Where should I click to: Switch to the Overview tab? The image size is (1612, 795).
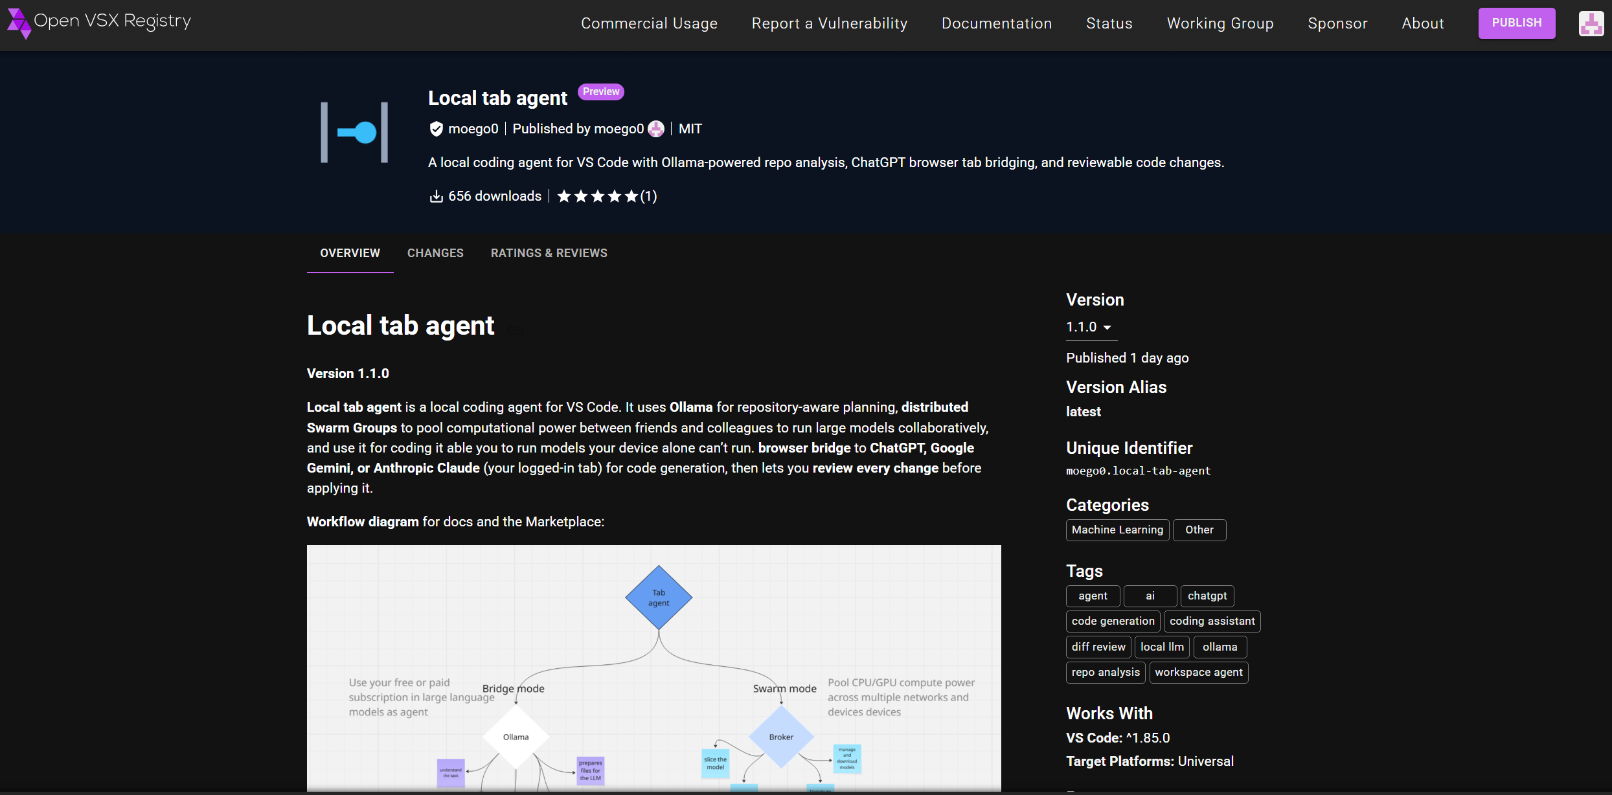click(350, 253)
